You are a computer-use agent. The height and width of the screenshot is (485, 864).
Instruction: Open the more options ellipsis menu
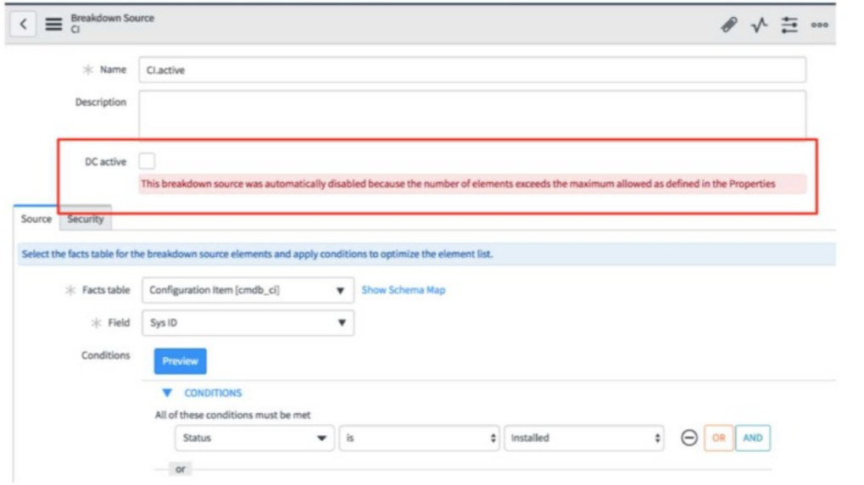pos(819,25)
